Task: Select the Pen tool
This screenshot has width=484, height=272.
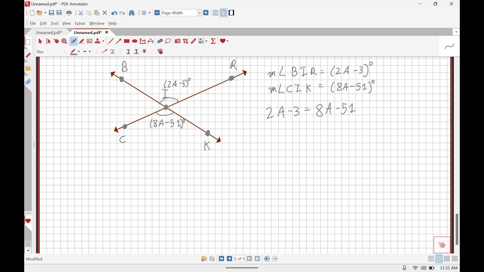Action: tap(73, 41)
